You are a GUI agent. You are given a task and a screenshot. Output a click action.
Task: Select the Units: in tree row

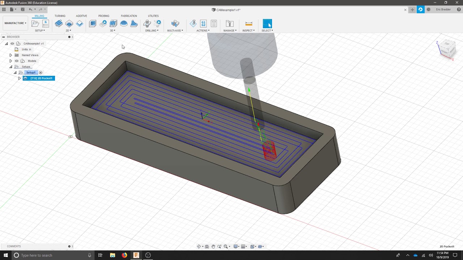click(x=26, y=49)
